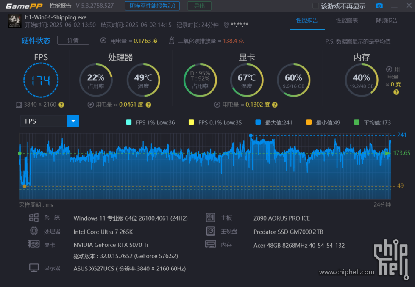Open help next to 3840 x 2160 resolution
415x287 pixels.
pyautogui.click(x=61, y=105)
